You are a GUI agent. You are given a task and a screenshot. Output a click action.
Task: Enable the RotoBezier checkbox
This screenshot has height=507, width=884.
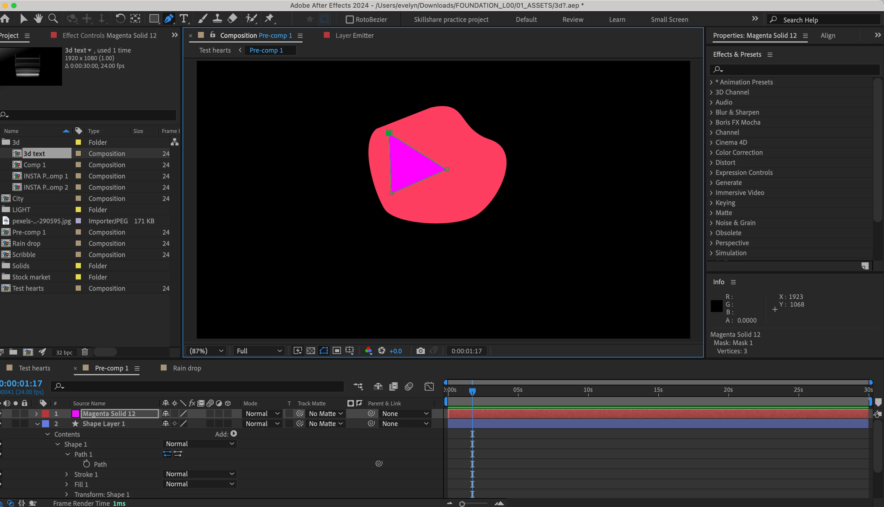(x=349, y=19)
